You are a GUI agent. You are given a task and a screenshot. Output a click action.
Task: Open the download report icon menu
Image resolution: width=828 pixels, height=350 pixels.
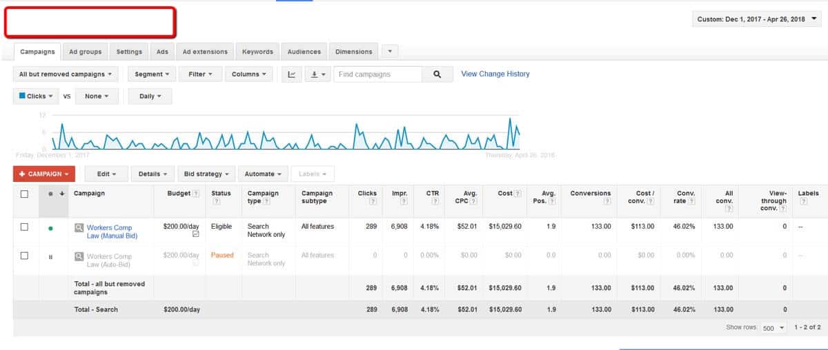(x=317, y=74)
